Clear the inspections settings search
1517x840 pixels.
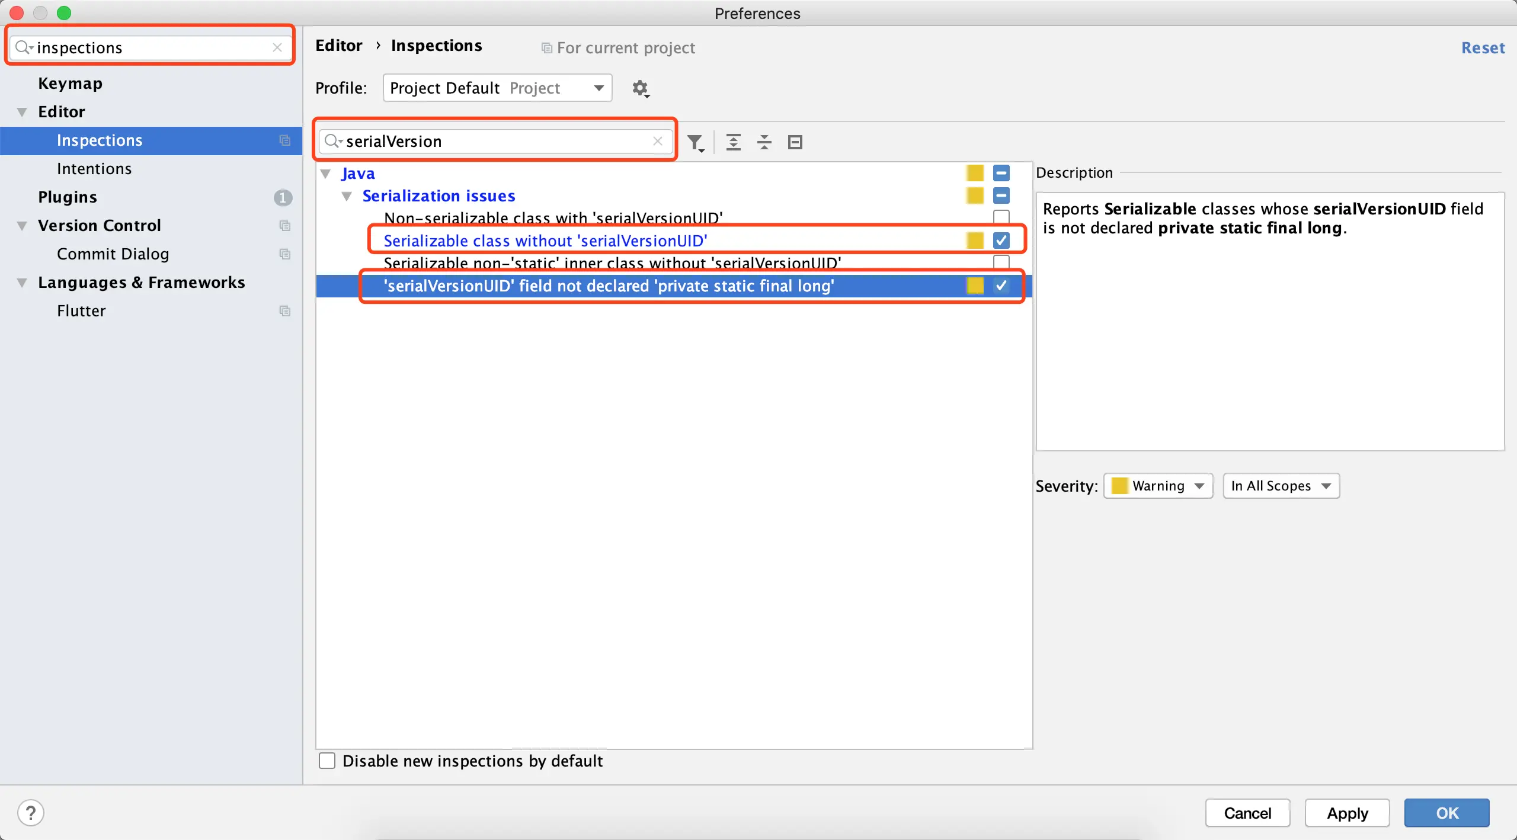tap(277, 47)
